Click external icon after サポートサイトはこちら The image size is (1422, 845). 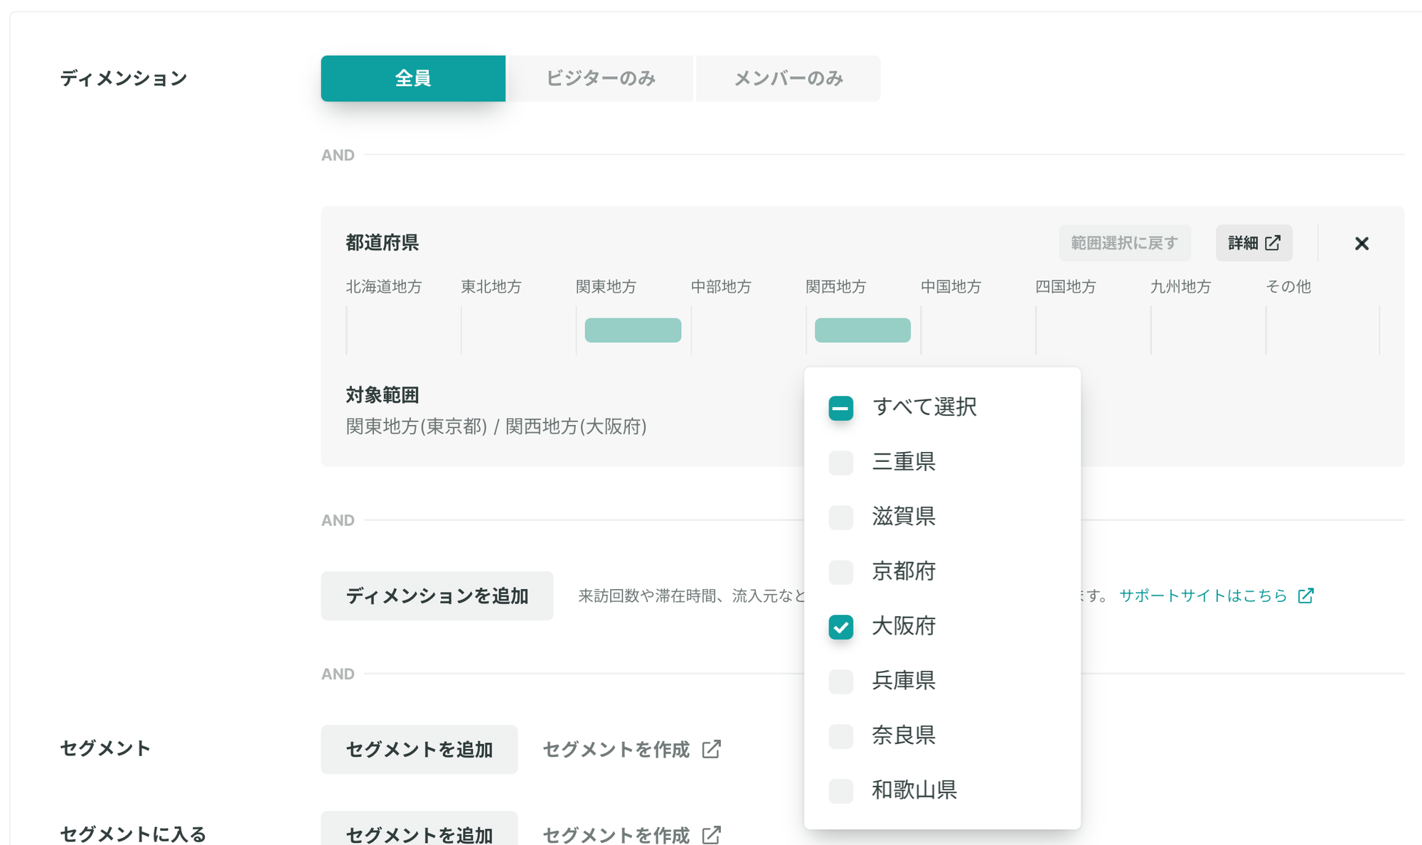tap(1305, 596)
